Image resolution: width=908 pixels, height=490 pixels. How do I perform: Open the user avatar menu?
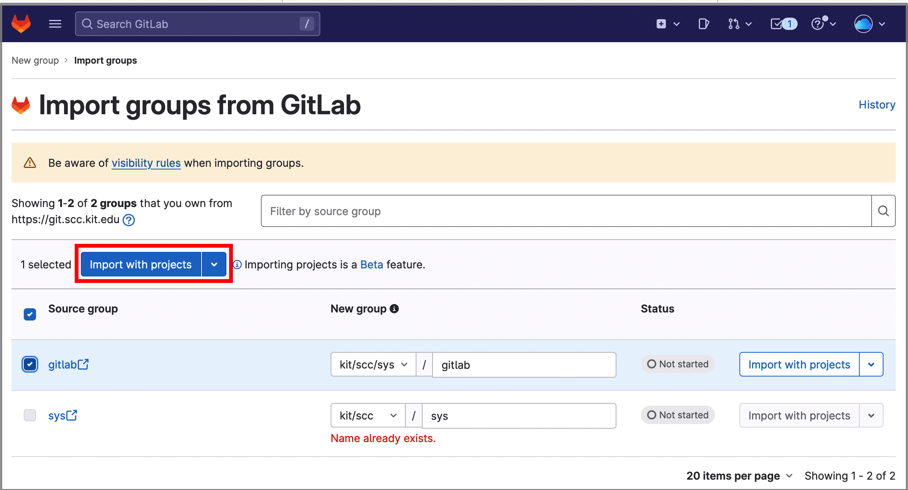pyautogui.click(x=870, y=24)
